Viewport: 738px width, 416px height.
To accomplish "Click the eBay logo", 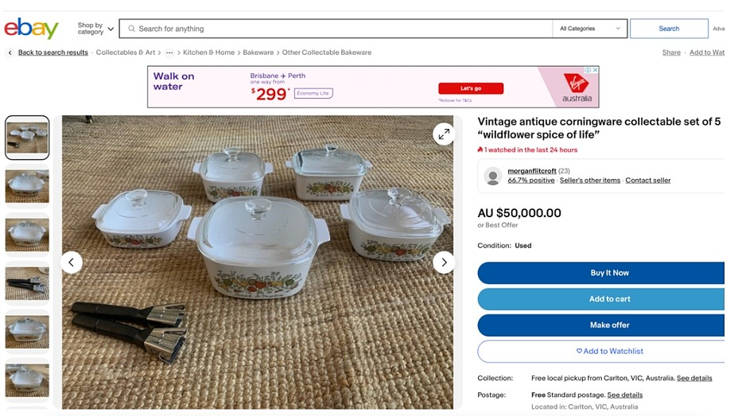I will [x=31, y=29].
